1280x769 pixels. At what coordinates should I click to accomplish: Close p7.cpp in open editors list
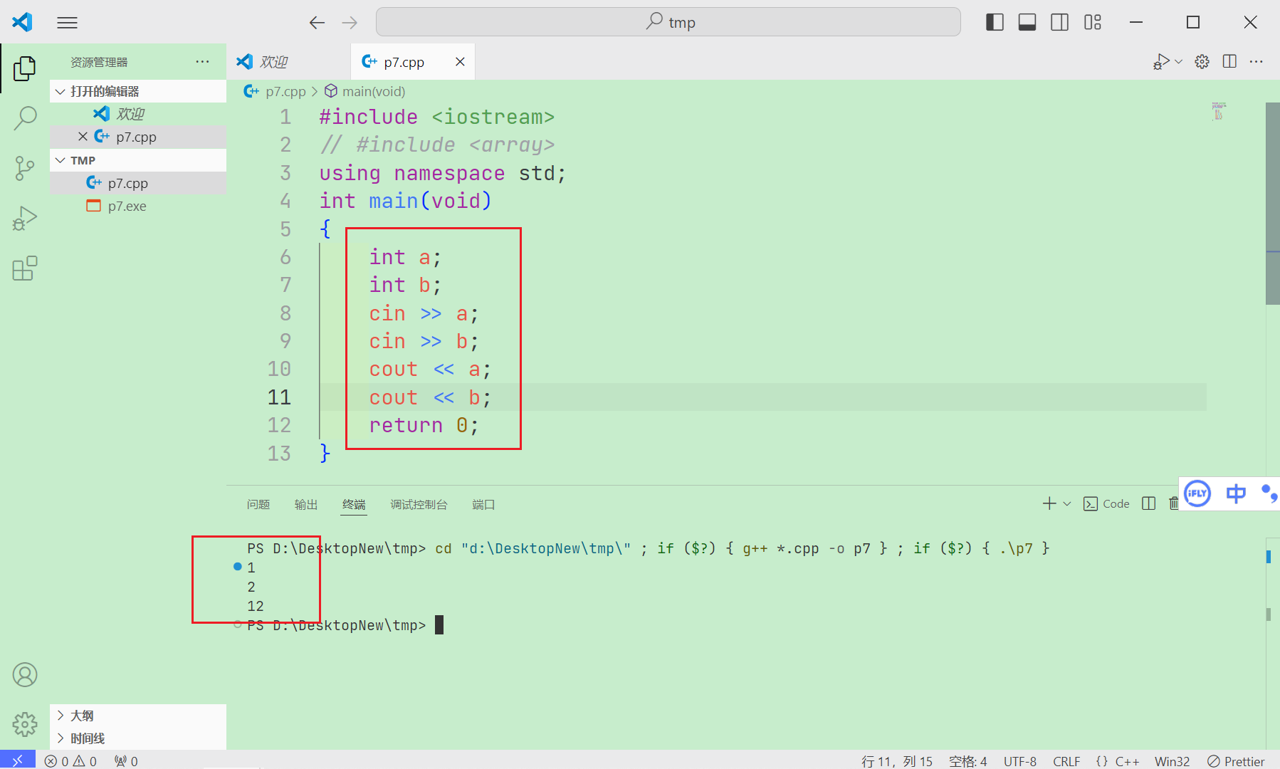point(83,137)
